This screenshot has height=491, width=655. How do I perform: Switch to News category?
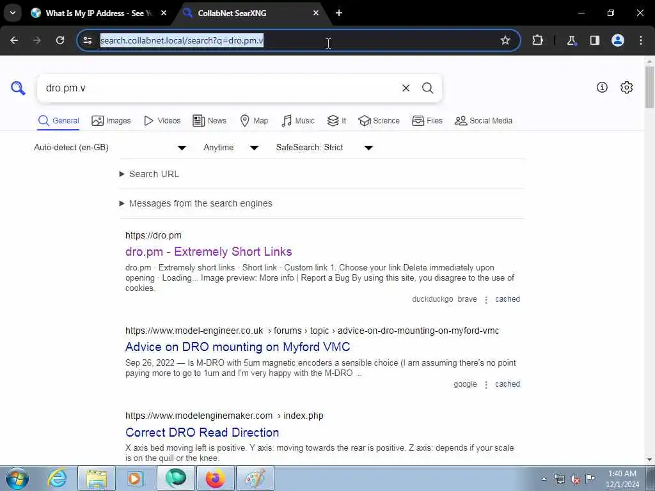pyautogui.click(x=209, y=121)
